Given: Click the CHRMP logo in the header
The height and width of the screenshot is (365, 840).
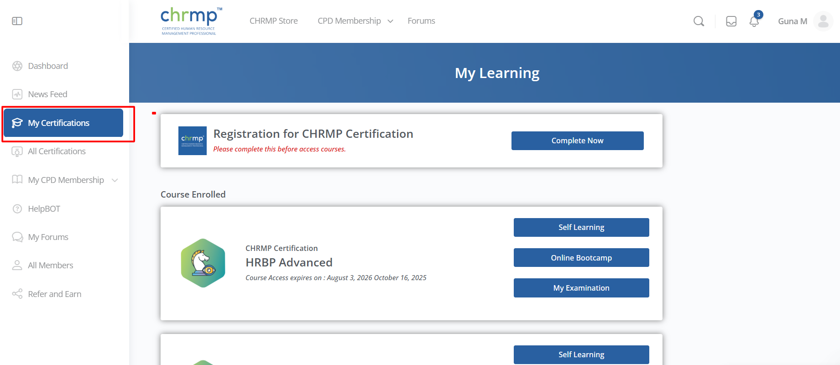Looking at the screenshot, I should click(191, 21).
